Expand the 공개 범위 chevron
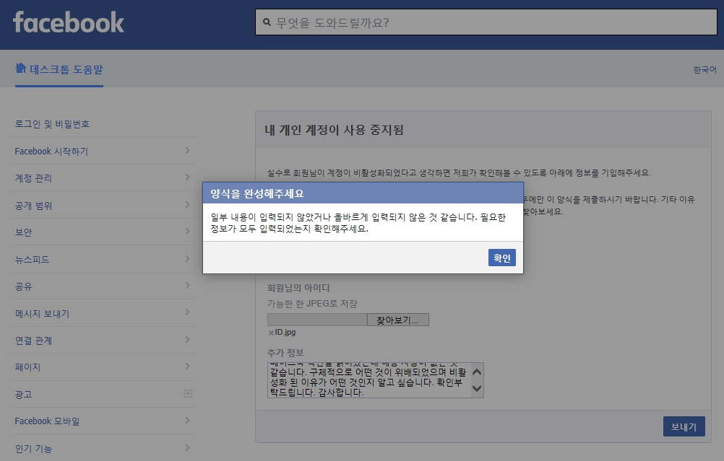The width and height of the screenshot is (724, 461). [x=187, y=204]
